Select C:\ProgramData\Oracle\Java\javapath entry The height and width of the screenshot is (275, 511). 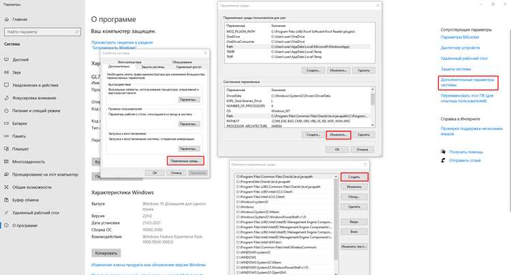click(x=284, y=182)
